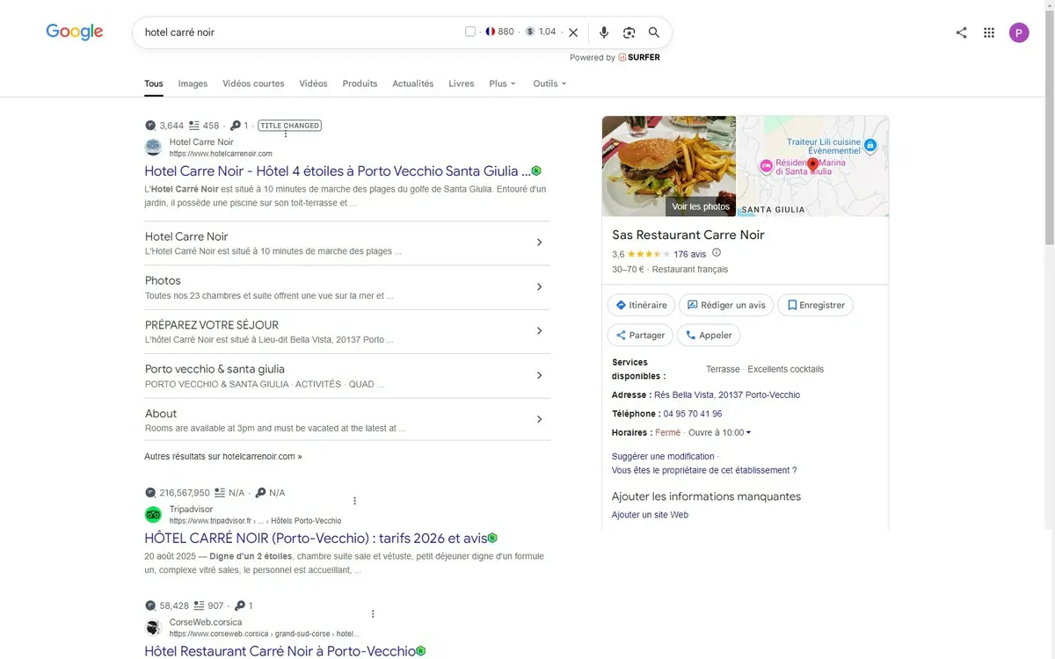Open Hotel Carre Noir result title link
Image resolution: width=1055 pixels, height=659 pixels.
(x=338, y=170)
